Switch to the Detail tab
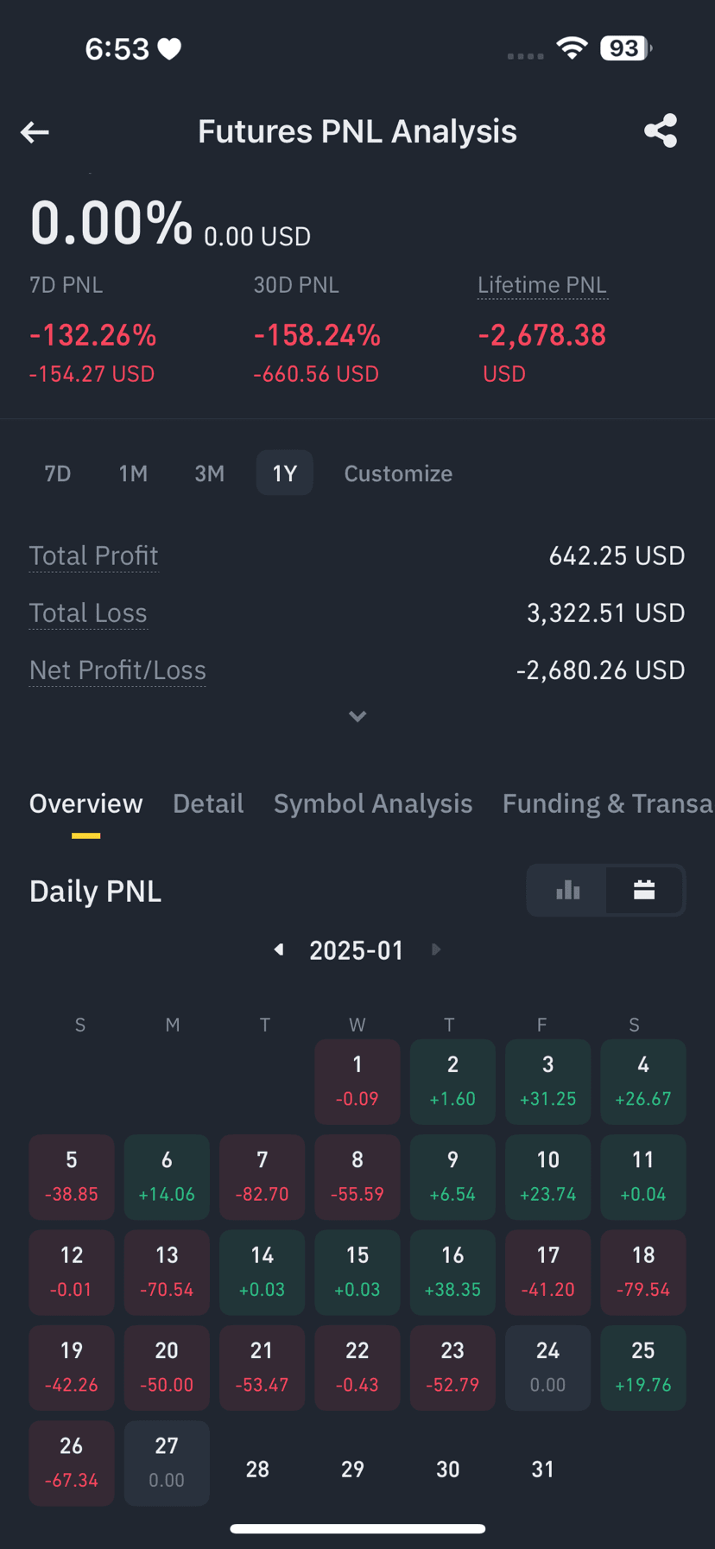The height and width of the screenshot is (1549, 715). [208, 803]
